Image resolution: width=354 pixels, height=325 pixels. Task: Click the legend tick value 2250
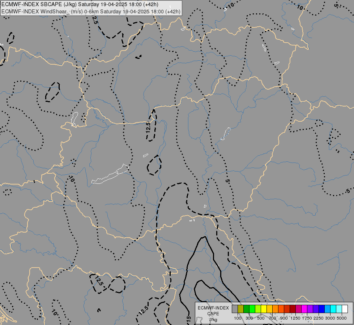tap(318, 318)
